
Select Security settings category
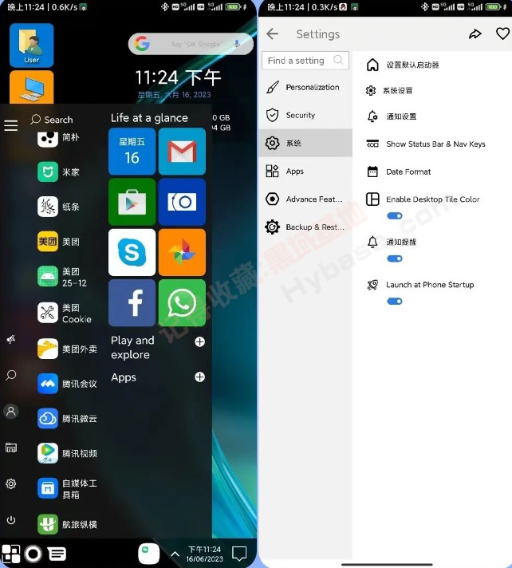[305, 115]
